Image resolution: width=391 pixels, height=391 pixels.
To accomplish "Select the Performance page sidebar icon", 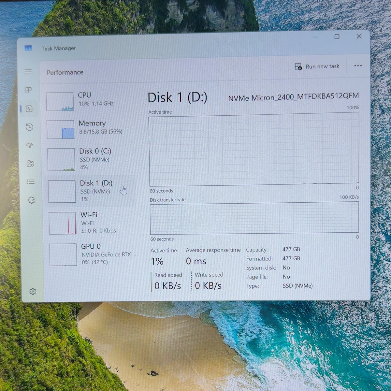I will (29, 109).
